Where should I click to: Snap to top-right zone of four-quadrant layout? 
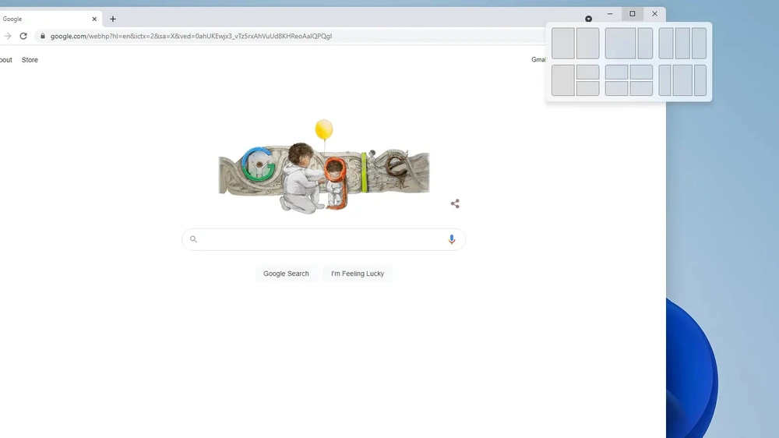(641, 72)
